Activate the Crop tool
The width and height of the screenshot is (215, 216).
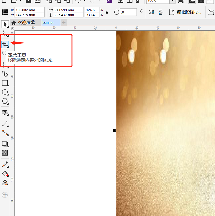point(5,44)
